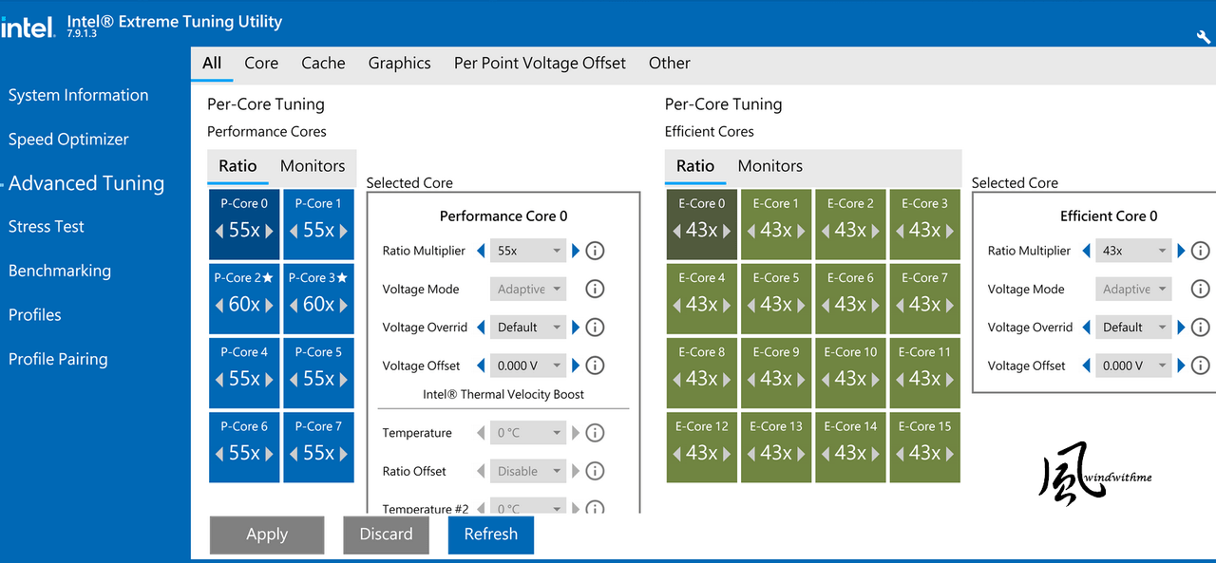The width and height of the screenshot is (1216, 563).
Task: Select the E-Core 10 tile
Action: pyautogui.click(x=850, y=373)
